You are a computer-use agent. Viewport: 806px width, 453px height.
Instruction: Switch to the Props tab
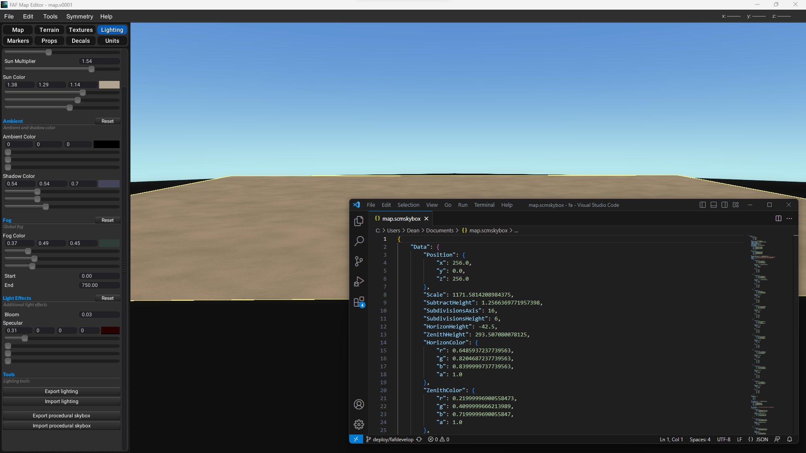point(49,41)
